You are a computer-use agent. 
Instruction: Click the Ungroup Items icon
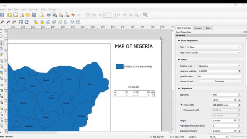(x=54, y=22)
